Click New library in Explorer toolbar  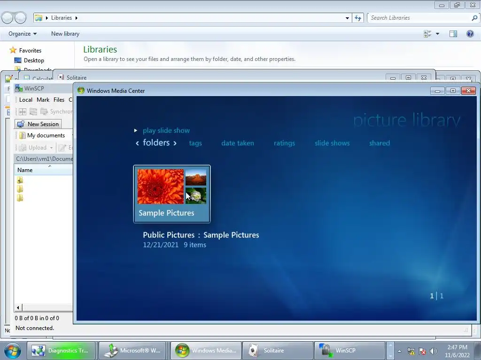(x=65, y=34)
